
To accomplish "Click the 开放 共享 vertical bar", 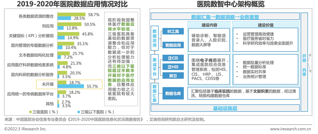I will click(304, 62).
